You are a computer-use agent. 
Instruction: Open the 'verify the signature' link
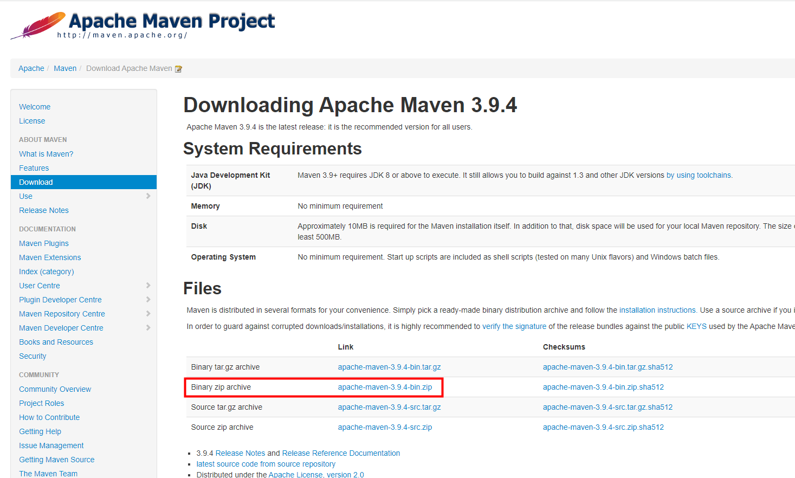coord(514,326)
